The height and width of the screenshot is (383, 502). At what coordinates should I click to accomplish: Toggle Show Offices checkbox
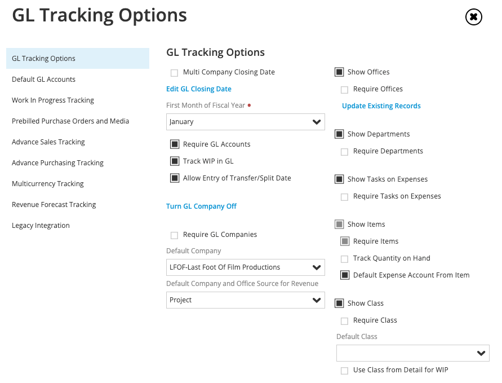pyautogui.click(x=339, y=72)
